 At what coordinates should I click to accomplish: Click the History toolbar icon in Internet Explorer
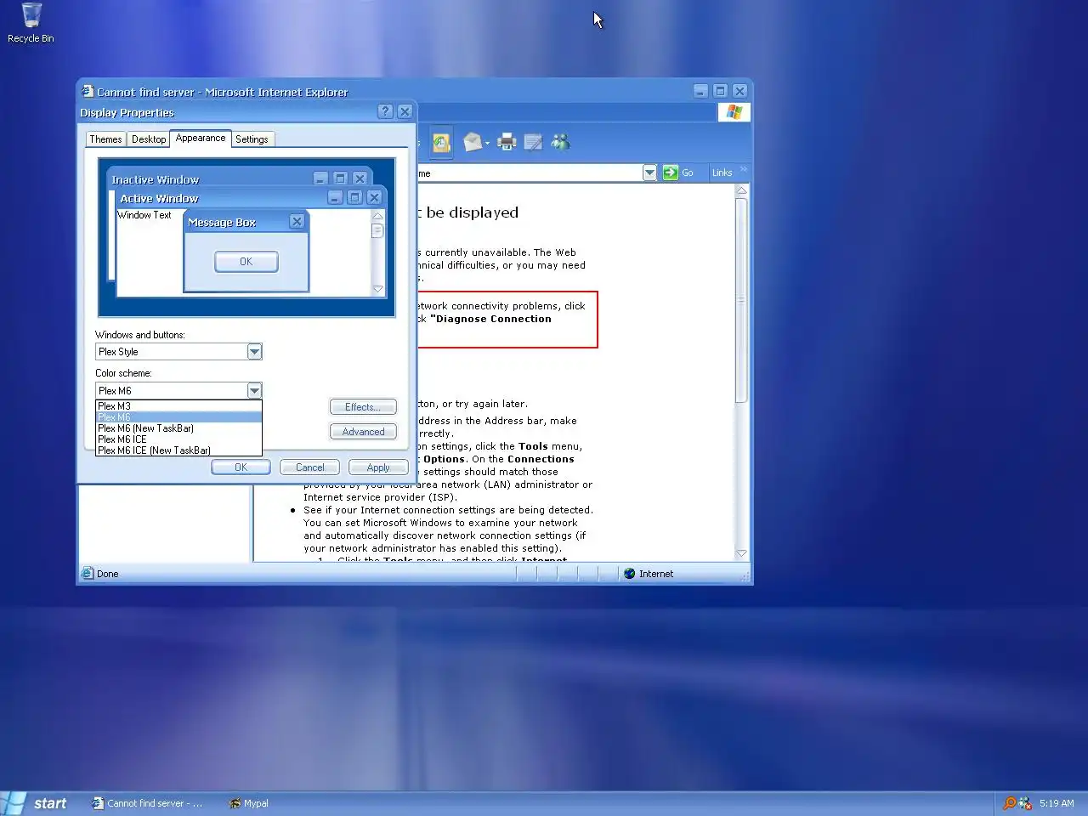(x=441, y=142)
